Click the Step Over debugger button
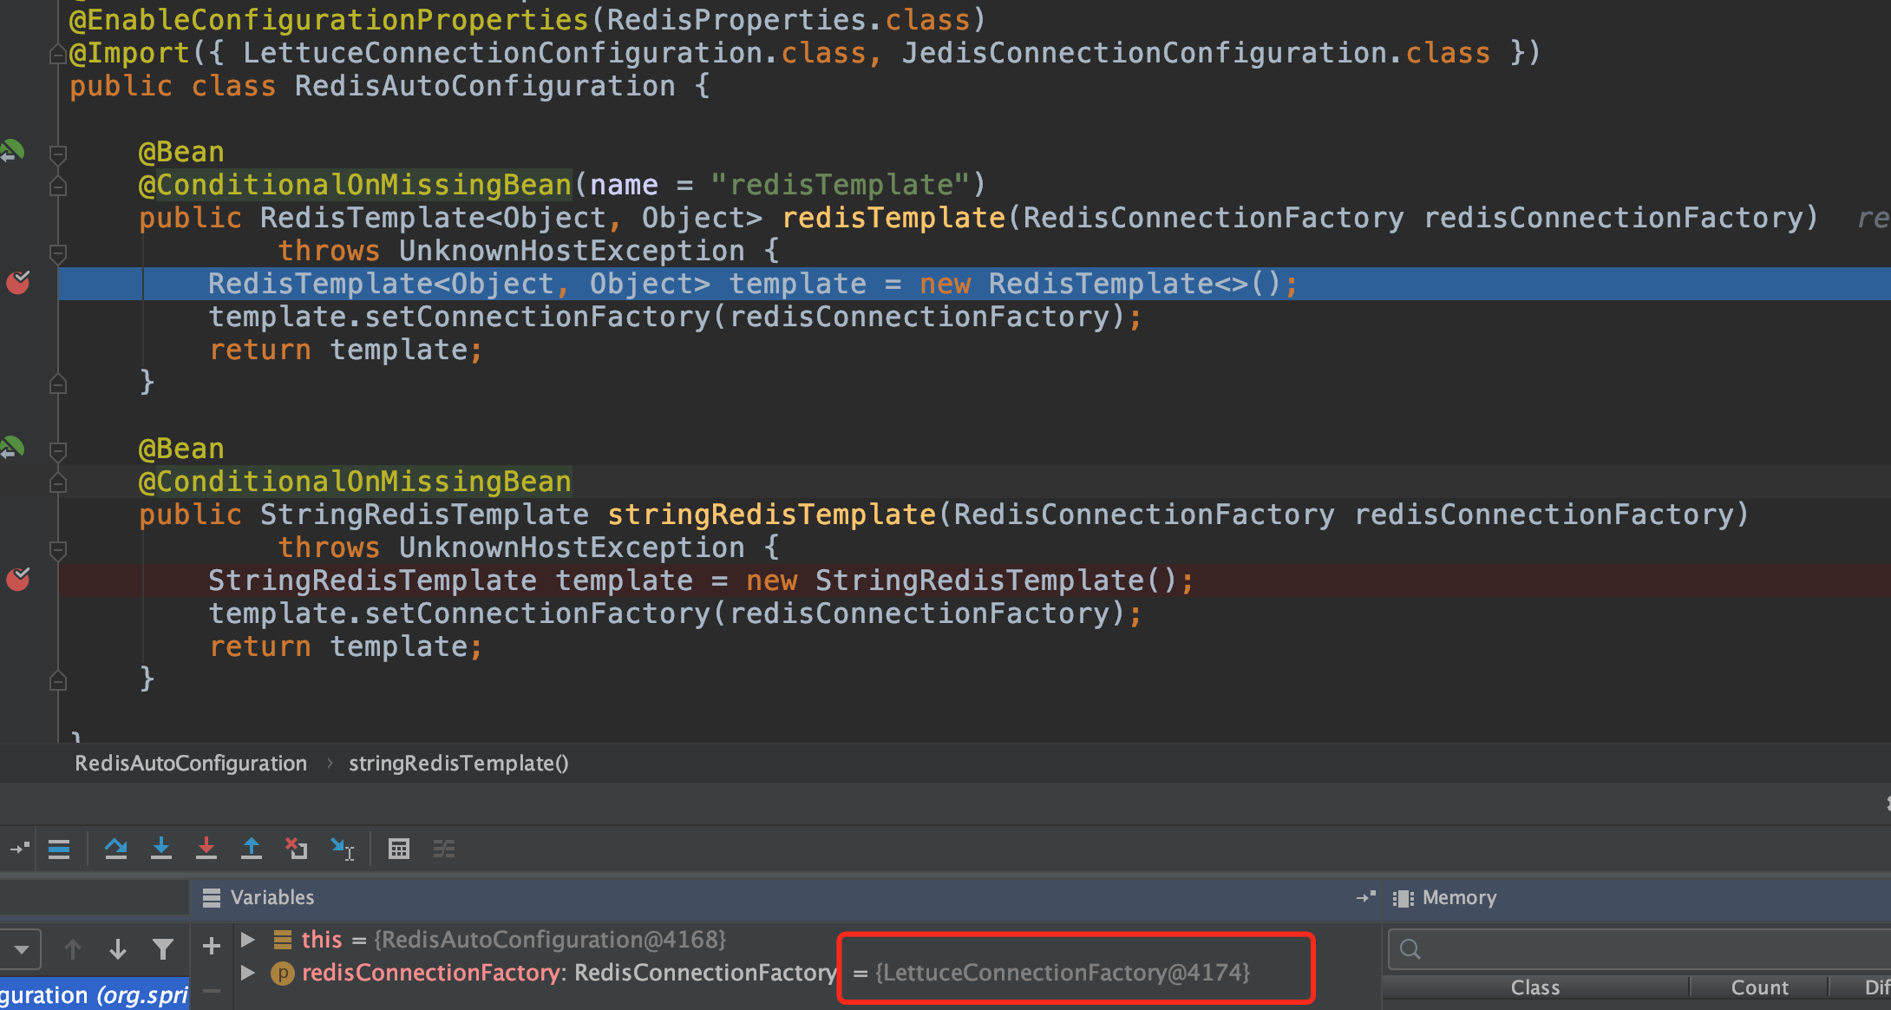This screenshot has height=1010, width=1891. [115, 848]
